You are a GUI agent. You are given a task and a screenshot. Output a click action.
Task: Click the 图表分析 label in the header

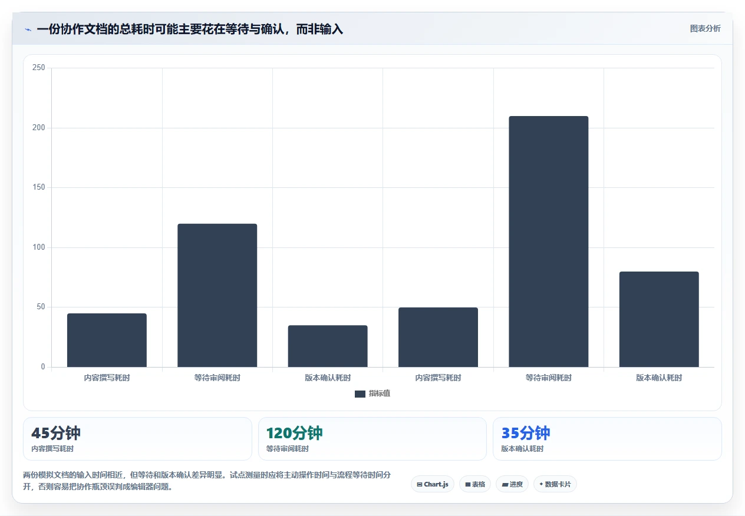[x=705, y=28]
